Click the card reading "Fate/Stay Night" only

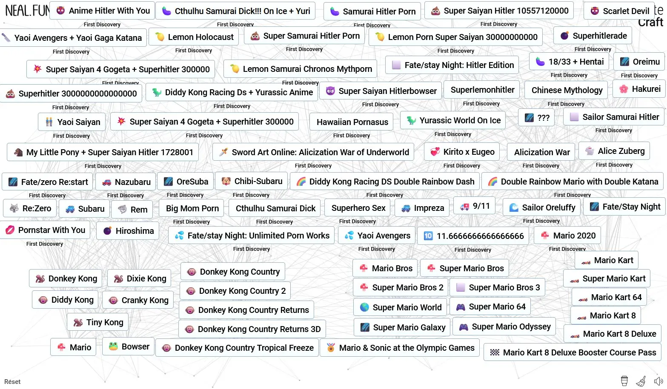[624, 207]
